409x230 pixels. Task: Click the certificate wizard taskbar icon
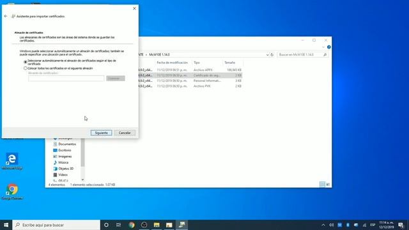(181, 225)
